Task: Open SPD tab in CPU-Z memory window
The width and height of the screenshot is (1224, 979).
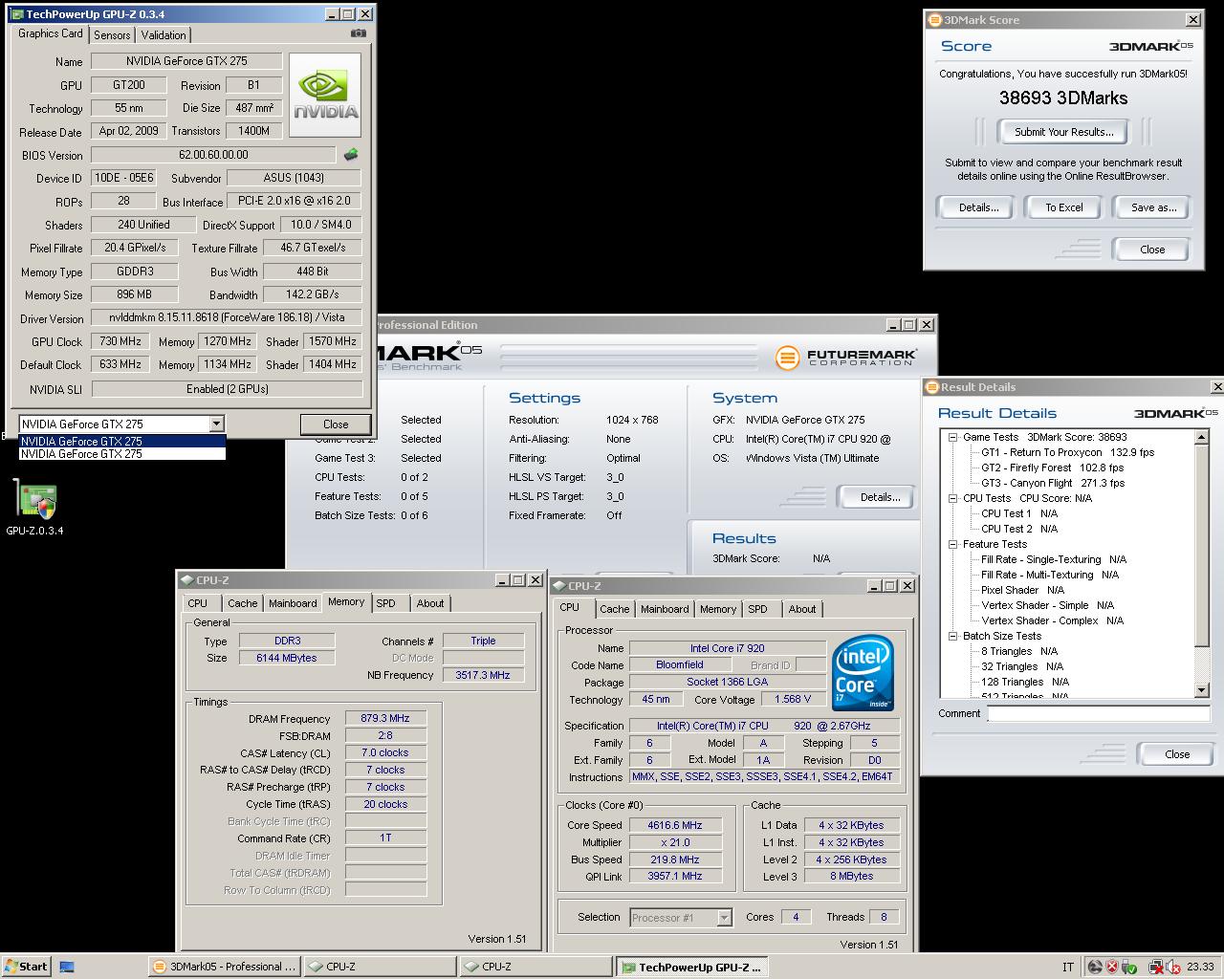Action: pyautogui.click(x=385, y=603)
